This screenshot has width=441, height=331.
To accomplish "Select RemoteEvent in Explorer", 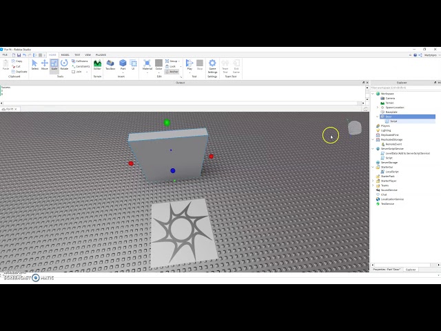I will tap(393, 144).
